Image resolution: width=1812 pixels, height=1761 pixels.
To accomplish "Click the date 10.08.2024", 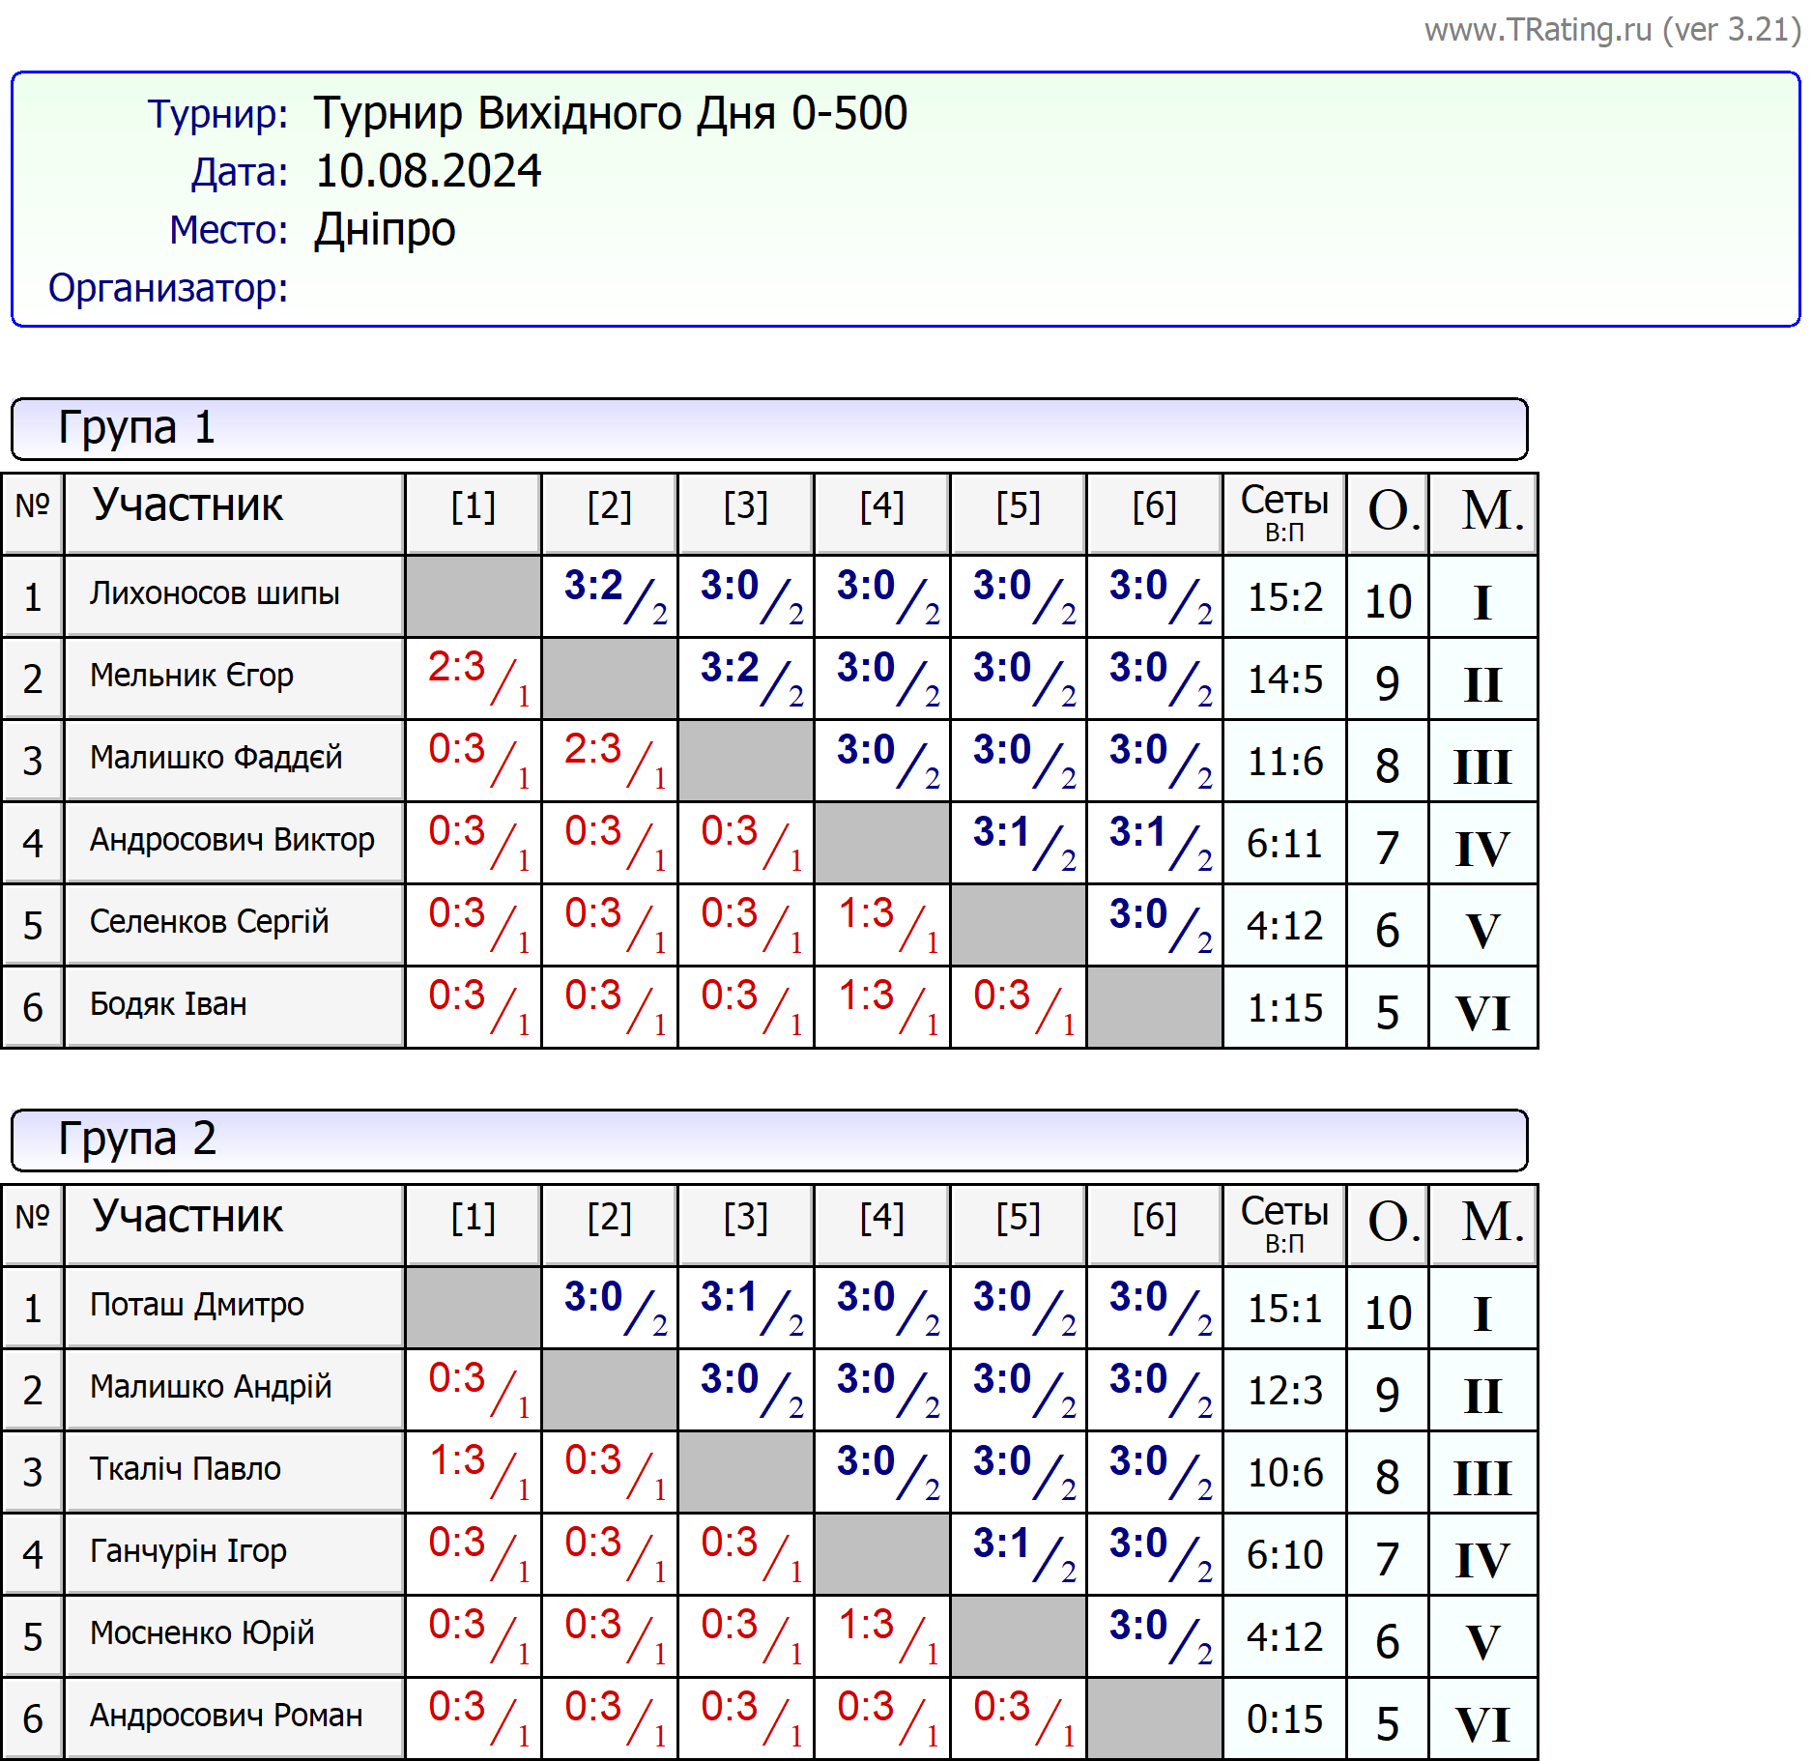I will click(428, 171).
